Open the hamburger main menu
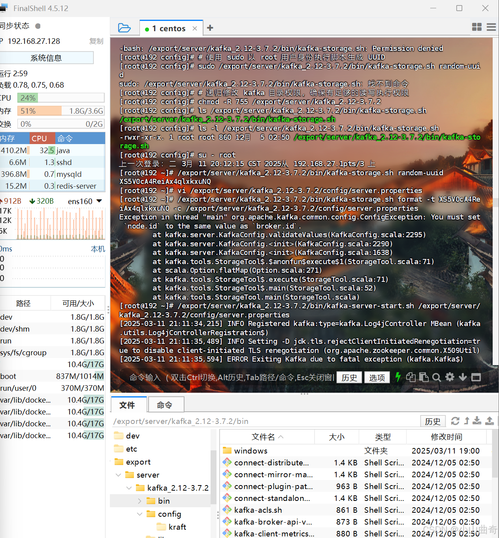The width and height of the screenshot is (499, 538). coord(491,27)
